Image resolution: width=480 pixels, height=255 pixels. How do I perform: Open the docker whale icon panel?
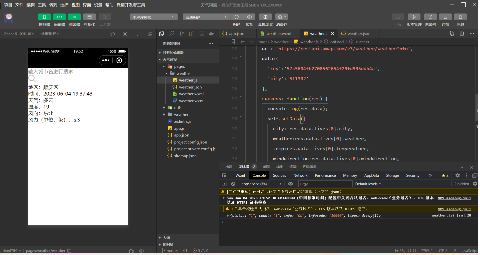[212, 33]
